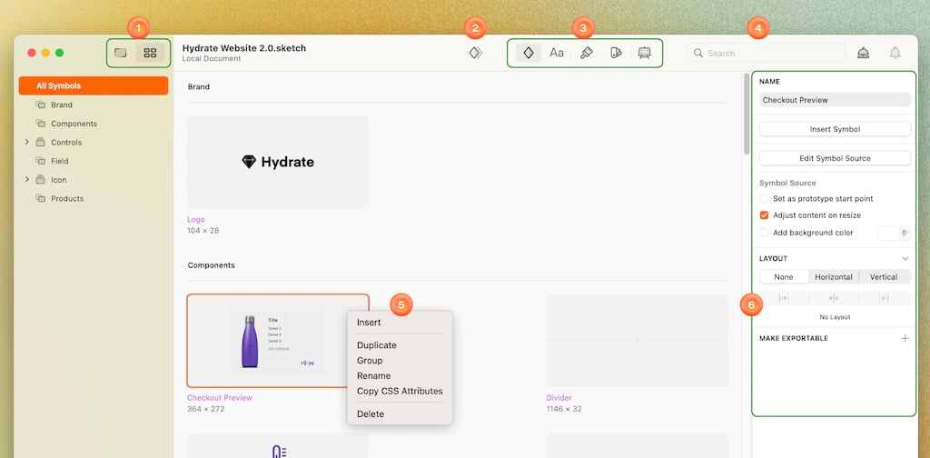Expand the Icon group in the sidebar
Screen dimensions: 930x458
click(x=26, y=179)
